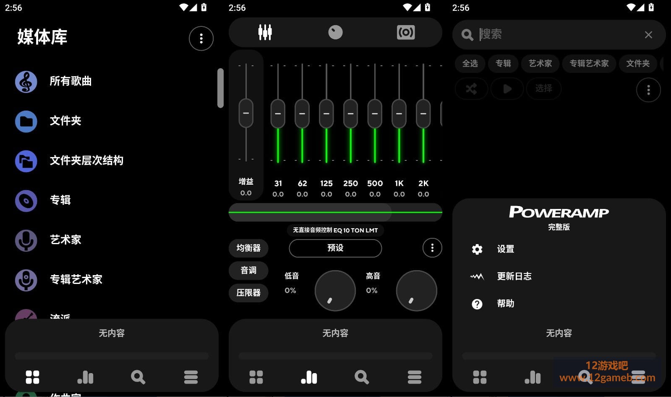Tap the hamburger menu icon on the equalizer screen
The width and height of the screenshot is (671, 397).
[x=415, y=377]
